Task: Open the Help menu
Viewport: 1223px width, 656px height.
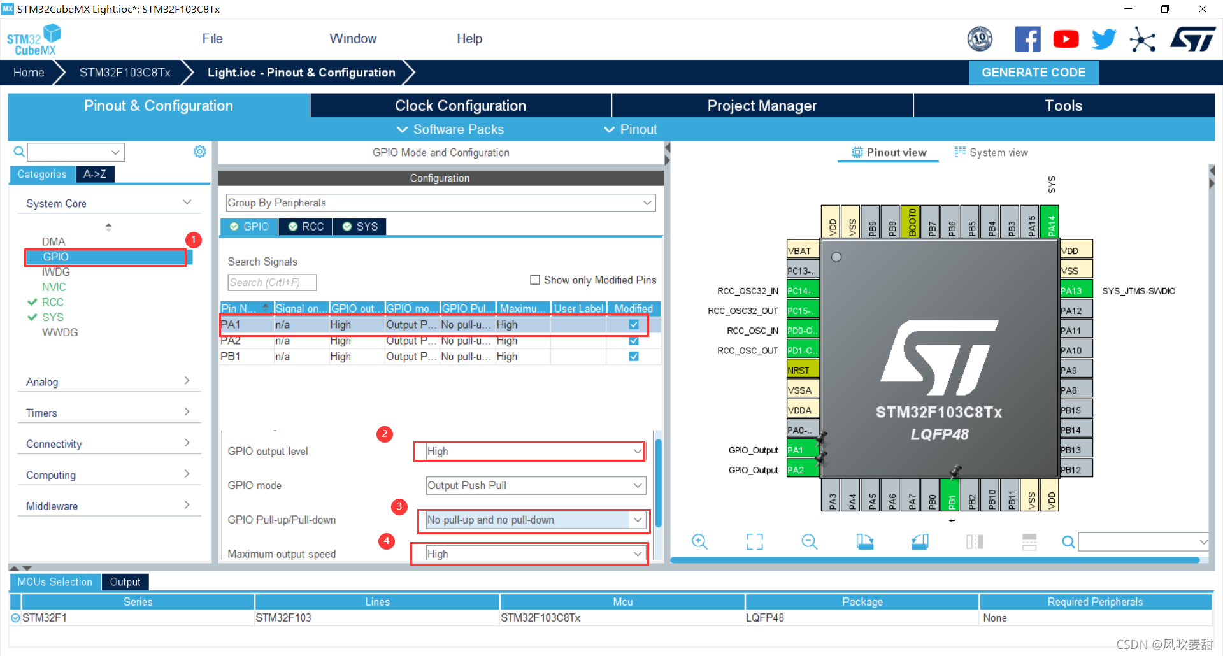Action: click(469, 39)
